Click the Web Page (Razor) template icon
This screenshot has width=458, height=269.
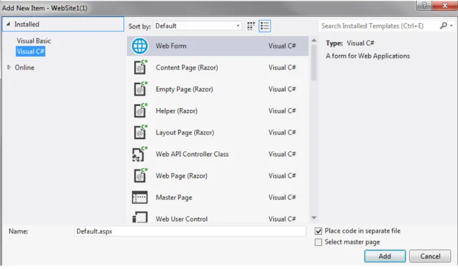tap(140, 175)
